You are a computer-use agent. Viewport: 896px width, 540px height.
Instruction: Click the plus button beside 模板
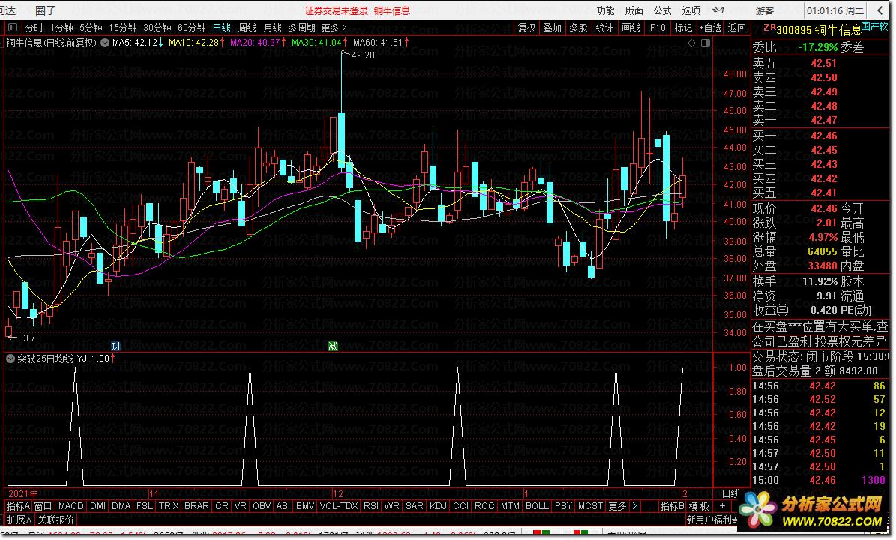pos(722,506)
